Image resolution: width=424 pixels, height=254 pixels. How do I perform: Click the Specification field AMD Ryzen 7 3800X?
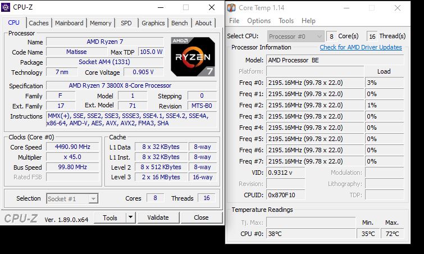[131, 85]
